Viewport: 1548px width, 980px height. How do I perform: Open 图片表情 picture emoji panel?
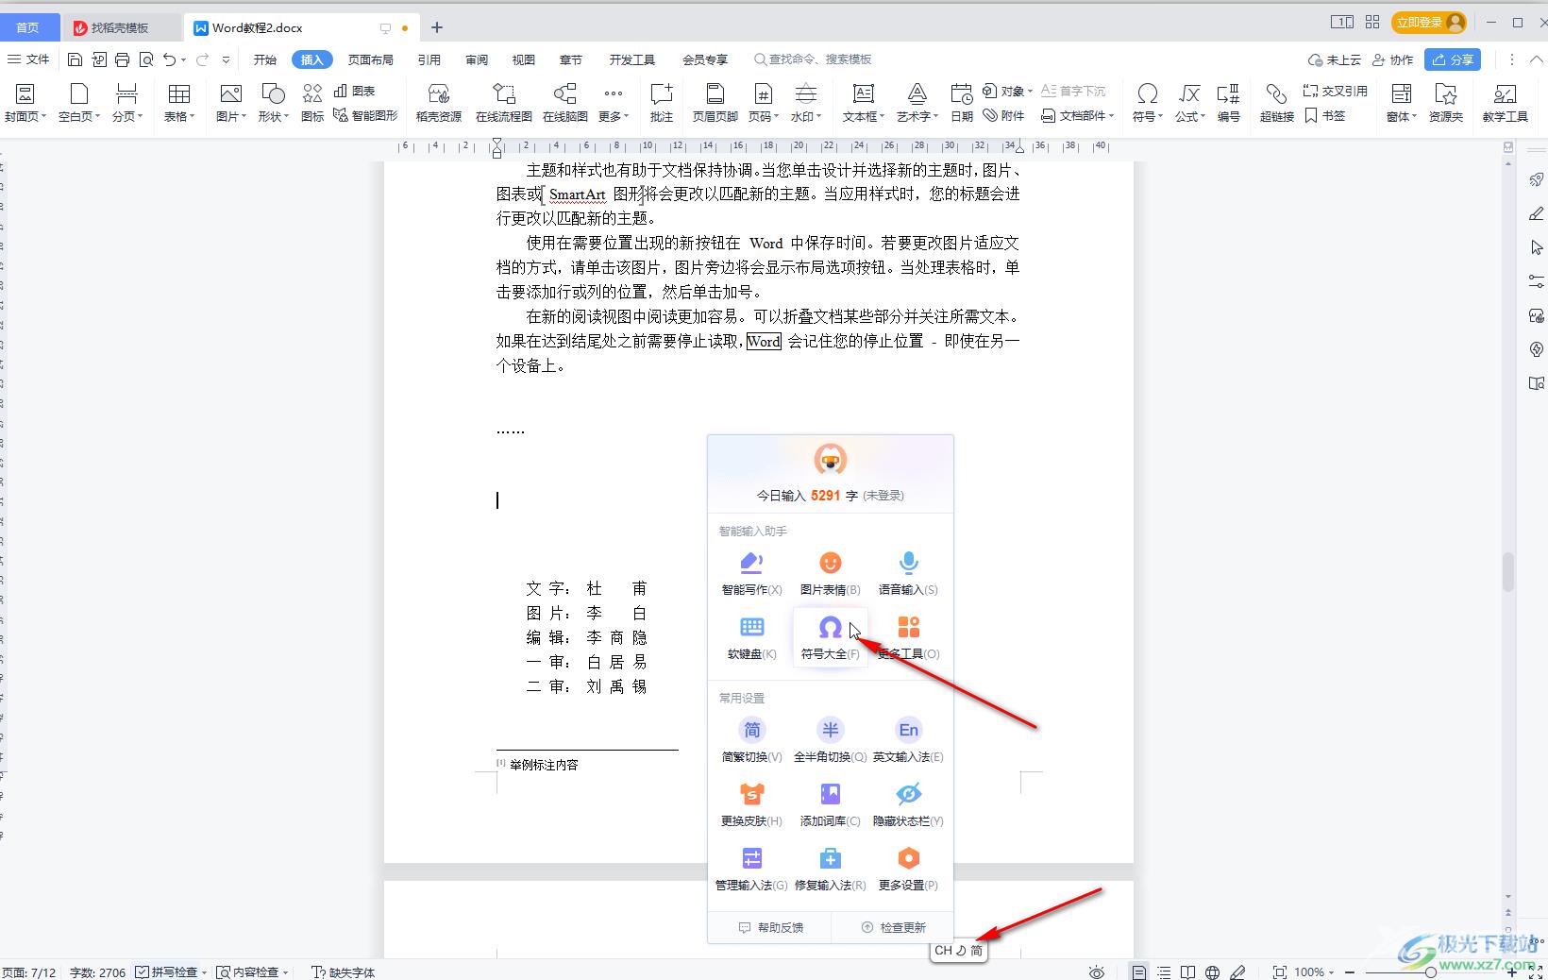pos(830,573)
